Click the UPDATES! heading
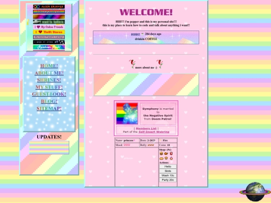 coord(49,137)
